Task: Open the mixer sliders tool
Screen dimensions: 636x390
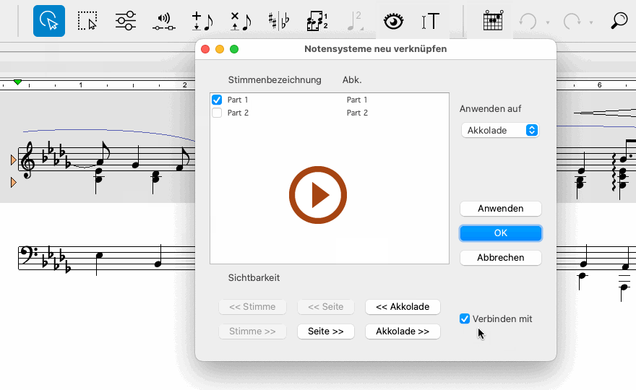Action: point(126,21)
